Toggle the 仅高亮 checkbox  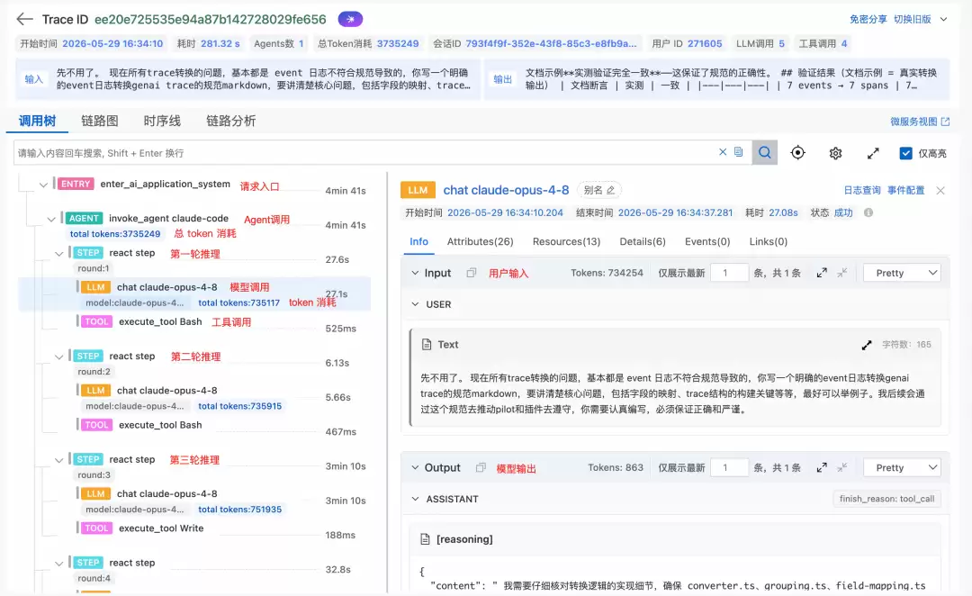[x=905, y=153]
